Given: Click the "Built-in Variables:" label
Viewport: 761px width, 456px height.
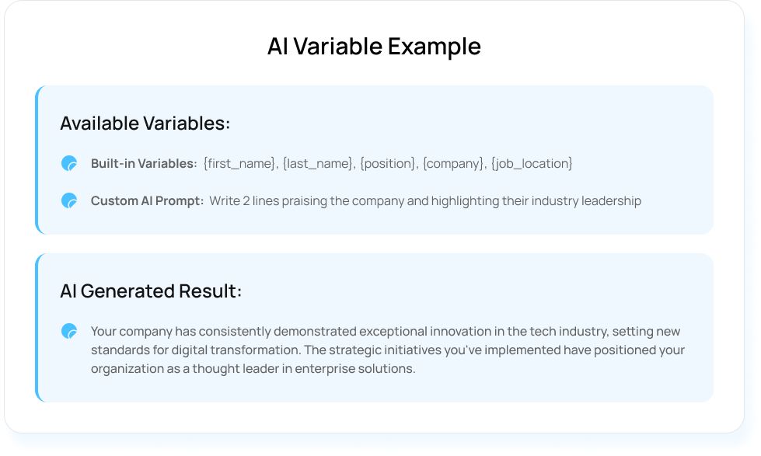Looking at the screenshot, I should tap(144, 163).
